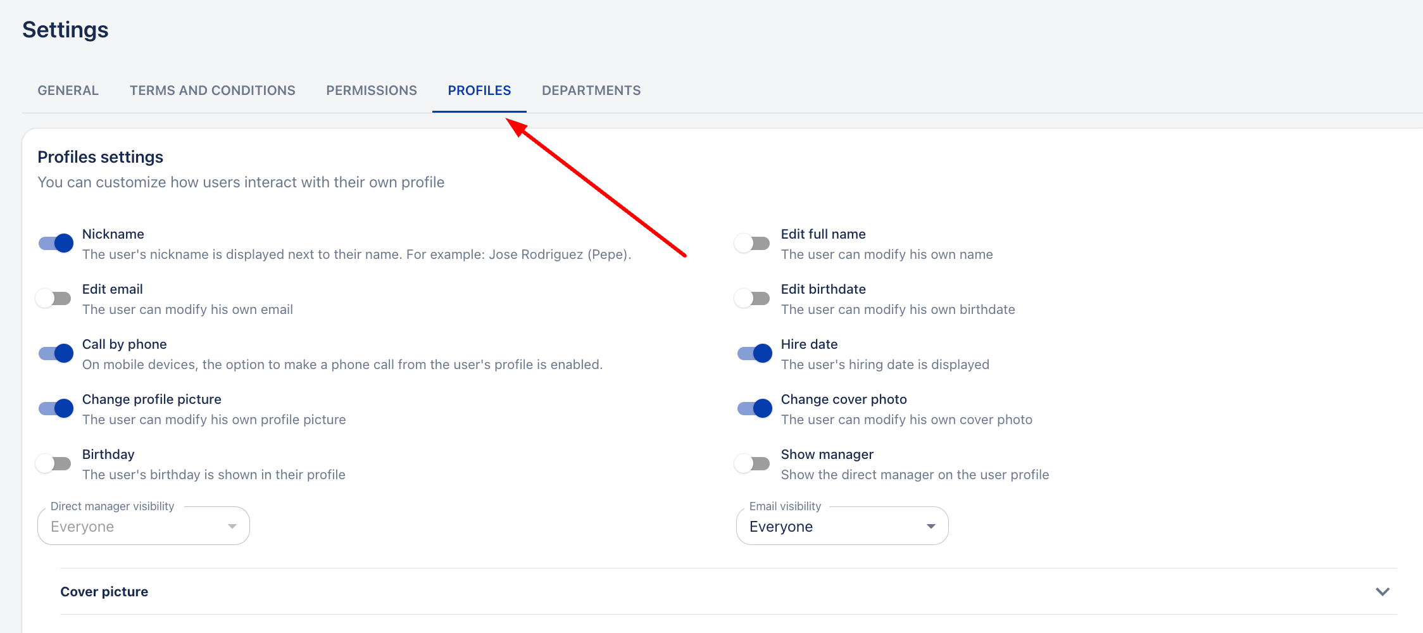Enable the Edit full name toggle
1423x633 pixels.
[752, 243]
